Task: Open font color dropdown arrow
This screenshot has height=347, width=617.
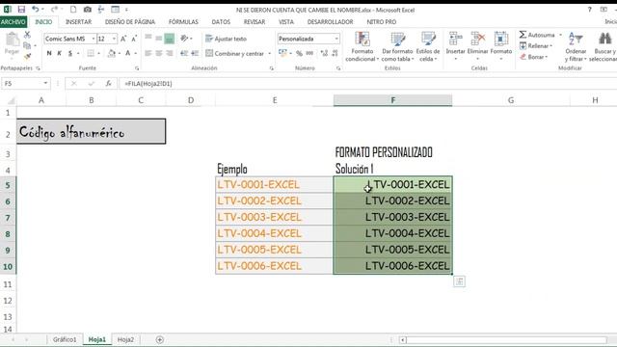Action: tap(135, 53)
